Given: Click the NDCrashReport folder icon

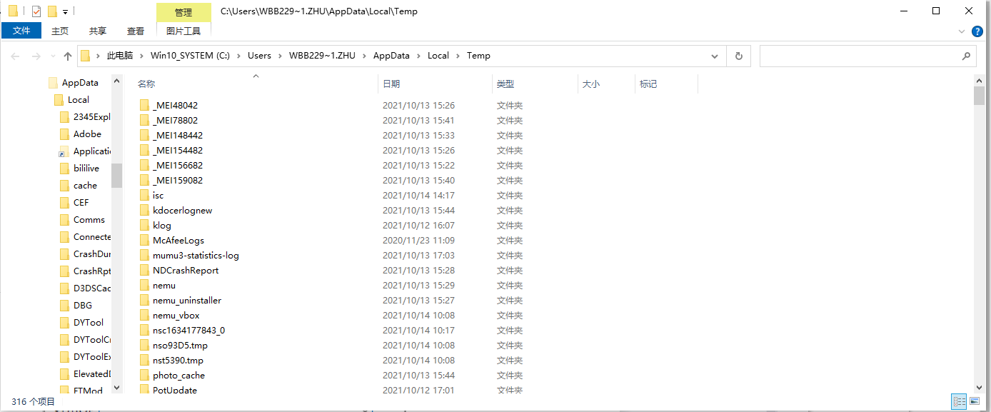Looking at the screenshot, I should 144,271.
